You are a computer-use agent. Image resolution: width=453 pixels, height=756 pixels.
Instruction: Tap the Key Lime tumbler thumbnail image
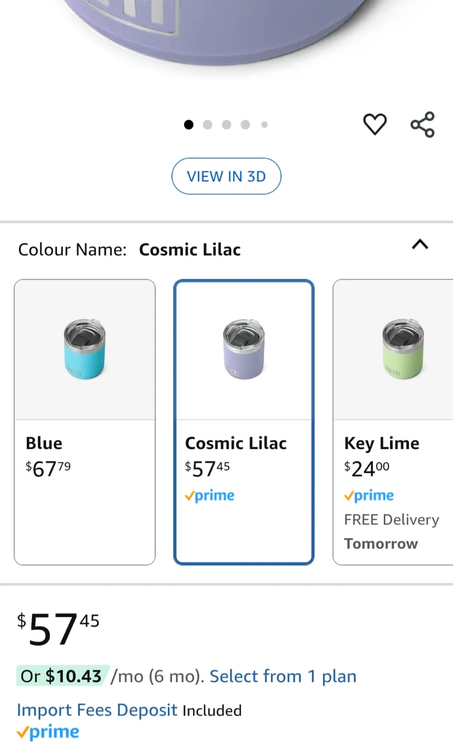pyautogui.click(x=403, y=349)
